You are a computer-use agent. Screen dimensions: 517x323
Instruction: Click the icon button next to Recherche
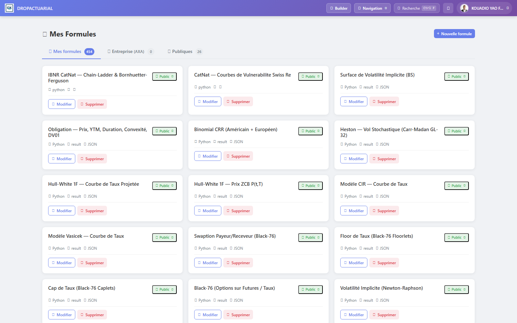pyautogui.click(x=448, y=8)
